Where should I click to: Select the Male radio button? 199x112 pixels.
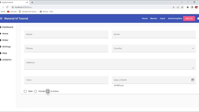[25, 91]
